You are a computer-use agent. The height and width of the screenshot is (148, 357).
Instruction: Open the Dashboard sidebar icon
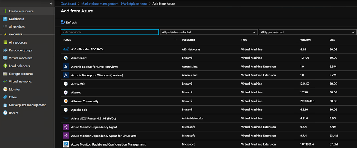(x=5, y=19)
